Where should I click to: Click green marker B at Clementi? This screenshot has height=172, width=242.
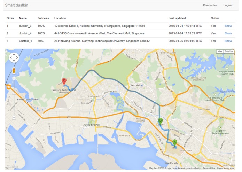pos(161,122)
